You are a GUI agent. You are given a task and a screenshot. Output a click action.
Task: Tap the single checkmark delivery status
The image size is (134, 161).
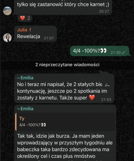(x=123, y=52)
